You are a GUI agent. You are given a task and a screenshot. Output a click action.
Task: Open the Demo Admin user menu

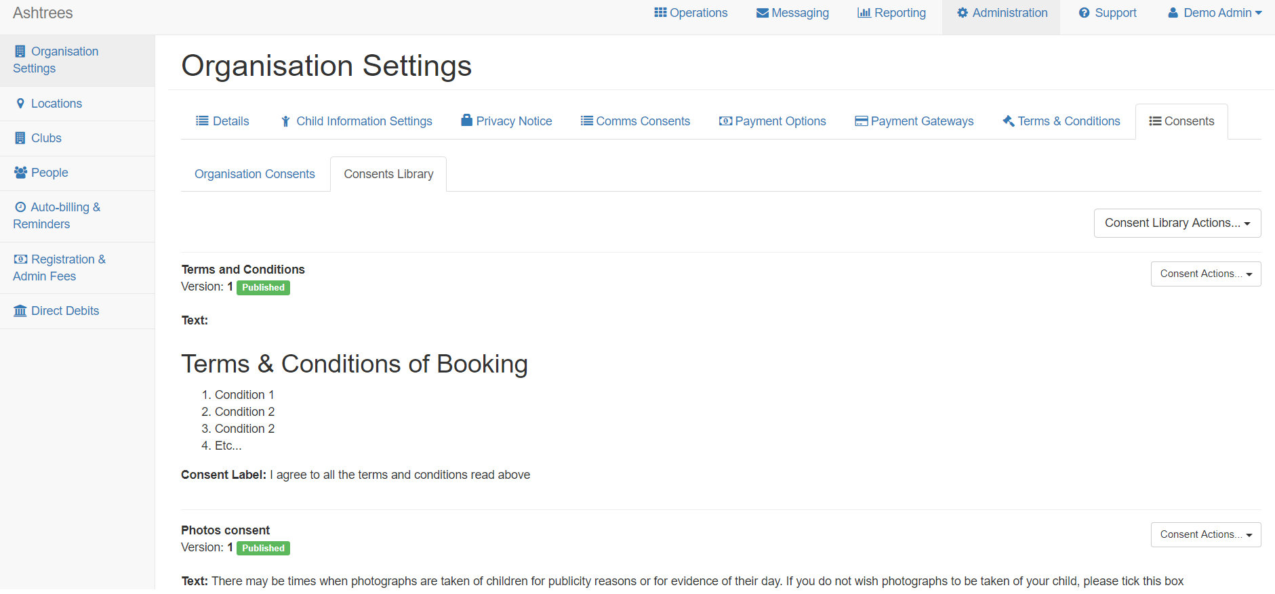(x=1214, y=13)
